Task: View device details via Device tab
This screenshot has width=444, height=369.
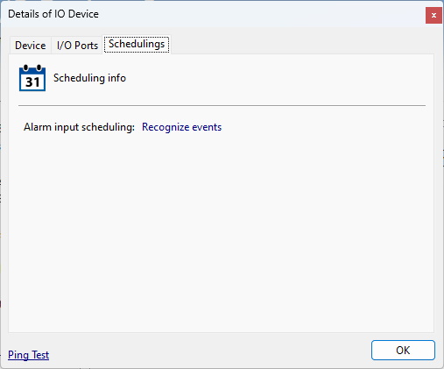Action: (31, 46)
